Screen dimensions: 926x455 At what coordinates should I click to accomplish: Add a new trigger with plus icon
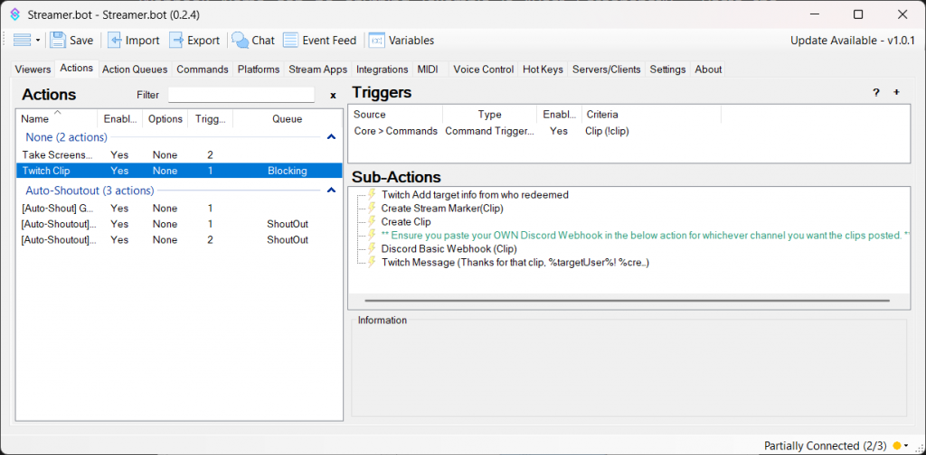pos(896,93)
